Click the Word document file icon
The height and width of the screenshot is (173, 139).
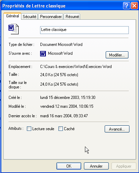click(14, 29)
